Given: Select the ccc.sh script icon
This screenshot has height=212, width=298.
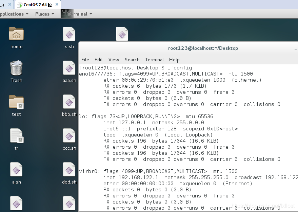Looking at the screenshot, I should (69, 136).
